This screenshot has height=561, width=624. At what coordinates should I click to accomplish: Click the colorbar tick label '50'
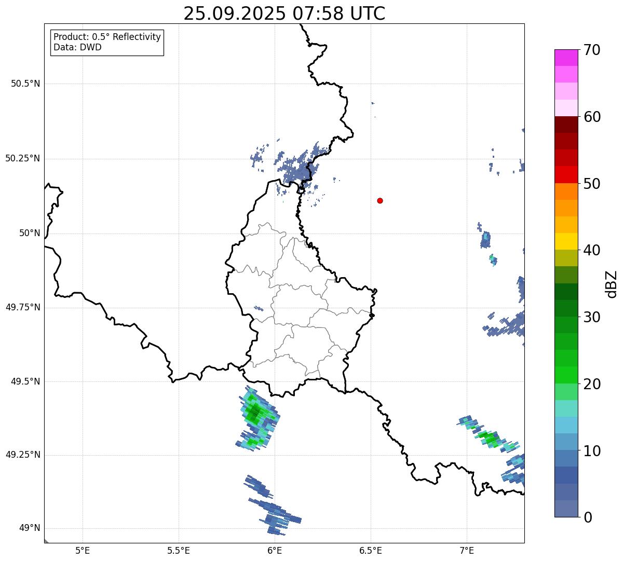(592, 184)
